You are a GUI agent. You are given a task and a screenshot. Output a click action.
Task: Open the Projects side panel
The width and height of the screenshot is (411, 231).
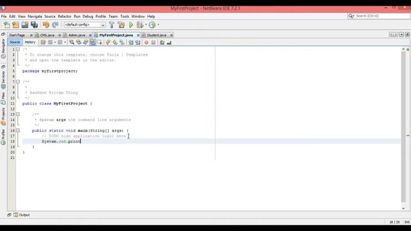coord(3,116)
